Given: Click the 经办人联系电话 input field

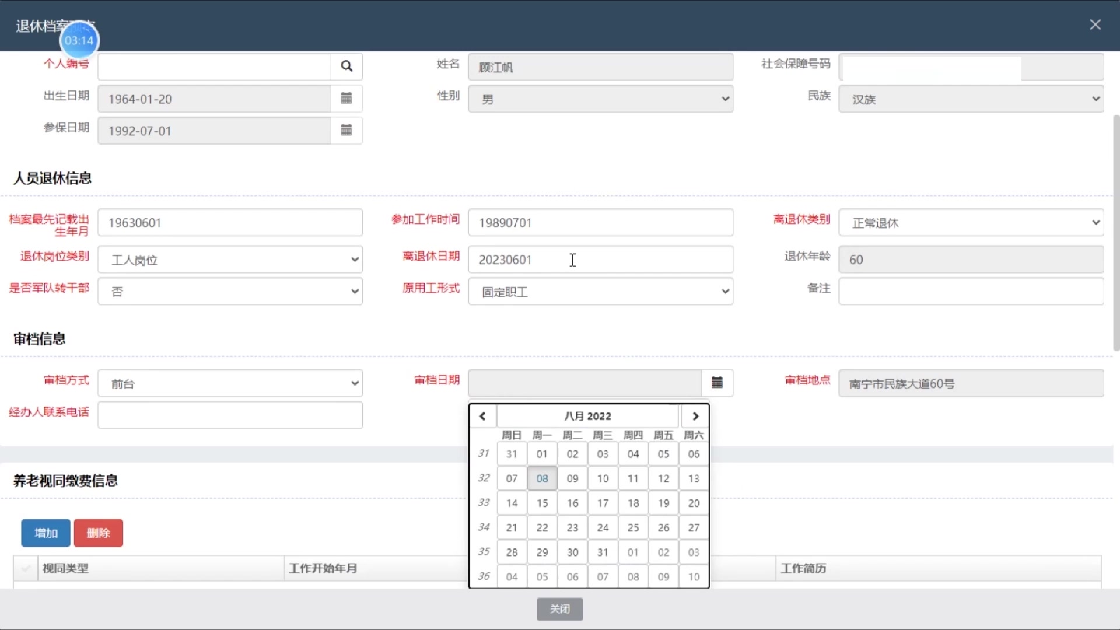Looking at the screenshot, I should point(230,415).
